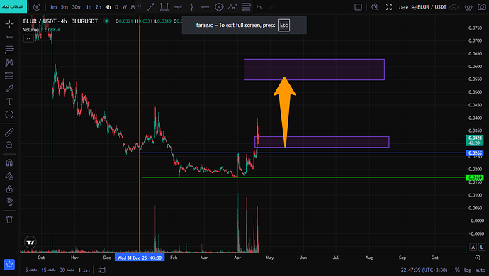
Task: Click the favorites star button
Action: 9,265
